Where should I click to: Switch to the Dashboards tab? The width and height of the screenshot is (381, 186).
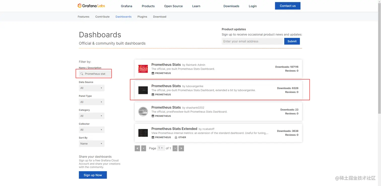pos(123,17)
